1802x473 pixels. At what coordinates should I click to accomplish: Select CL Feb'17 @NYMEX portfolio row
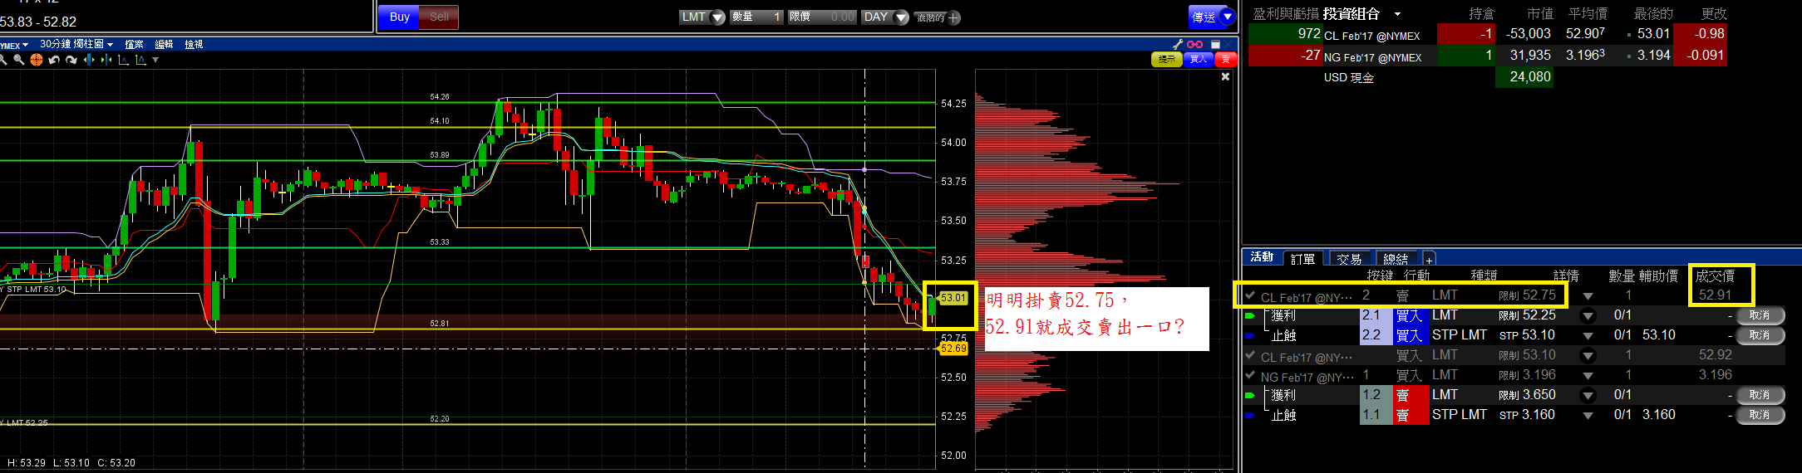point(1488,34)
